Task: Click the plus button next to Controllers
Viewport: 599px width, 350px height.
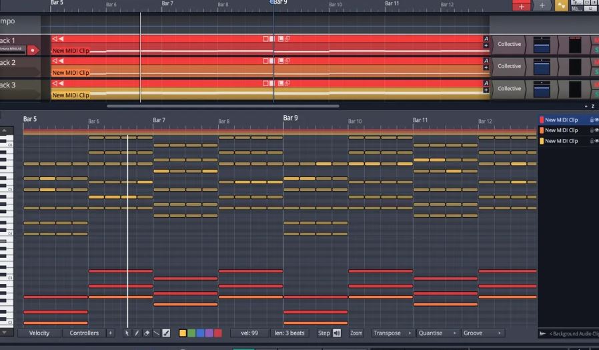Action: pos(111,333)
